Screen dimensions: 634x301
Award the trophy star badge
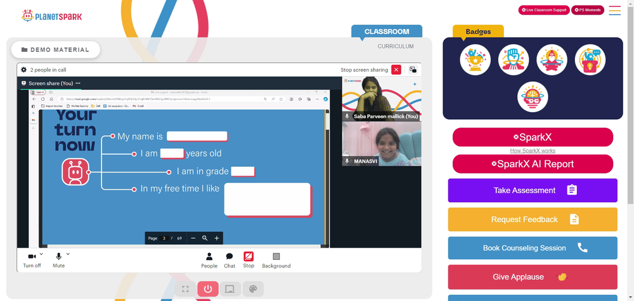(475, 60)
